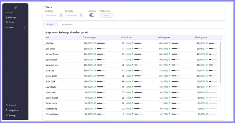Open the Emails envelope icon

(6, 23)
